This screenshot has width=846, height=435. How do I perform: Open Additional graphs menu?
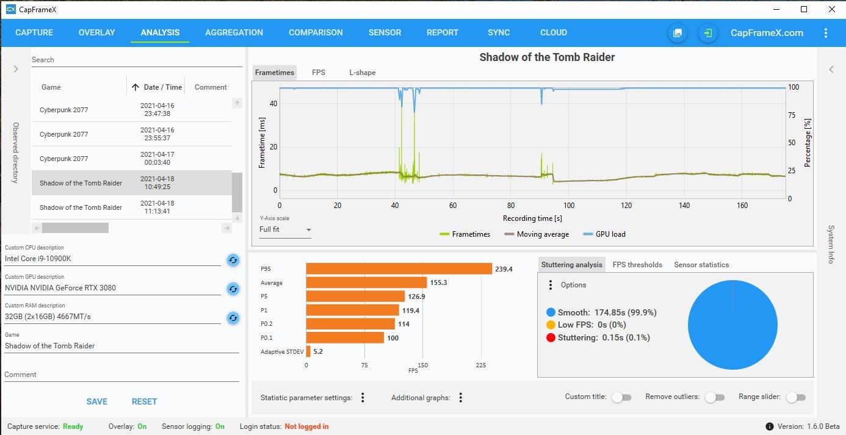pos(460,398)
